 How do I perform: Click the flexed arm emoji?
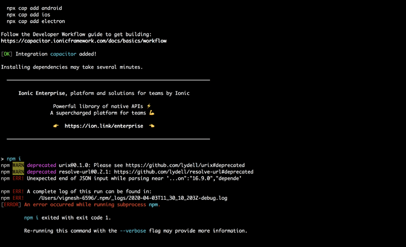tap(152, 113)
